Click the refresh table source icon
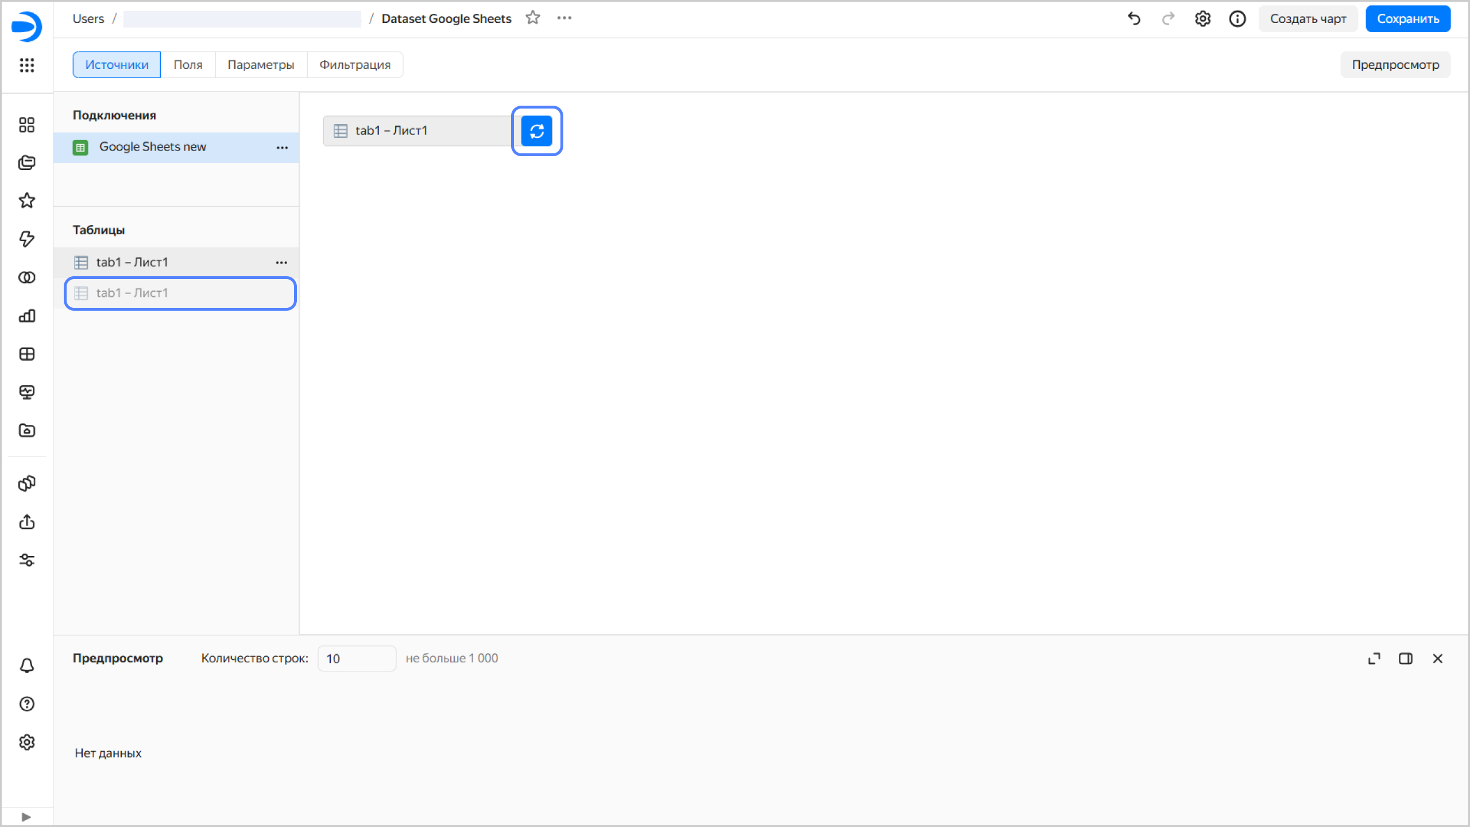 [x=536, y=131]
